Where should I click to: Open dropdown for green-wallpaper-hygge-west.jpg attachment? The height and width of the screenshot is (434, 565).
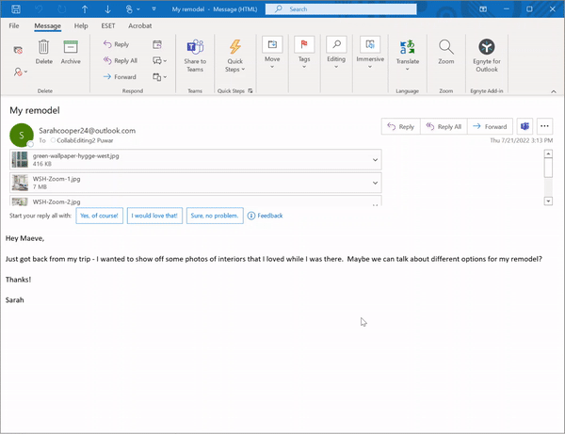375,159
